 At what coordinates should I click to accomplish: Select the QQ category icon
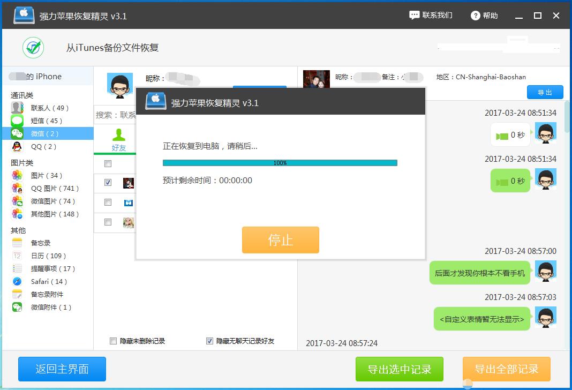pos(16,147)
